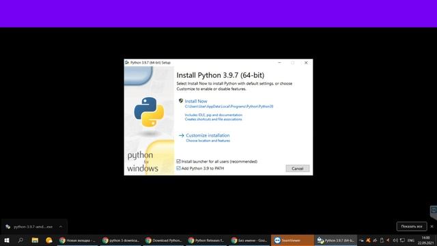Image resolution: width=437 pixels, height=246 pixels.
Task: Toggle Add Python 3.9 to PATH checkbox
Action: point(178,168)
